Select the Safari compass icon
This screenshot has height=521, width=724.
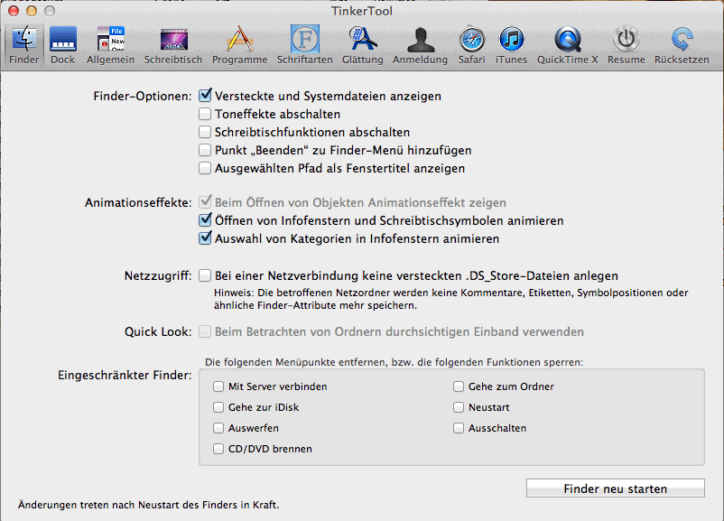tap(471, 43)
